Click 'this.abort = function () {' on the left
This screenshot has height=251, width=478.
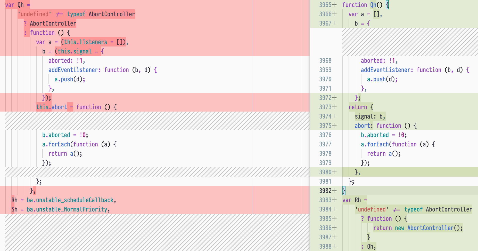(76, 107)
